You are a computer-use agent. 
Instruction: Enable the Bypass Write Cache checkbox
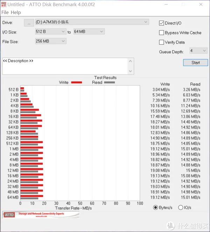pos(161,33)
